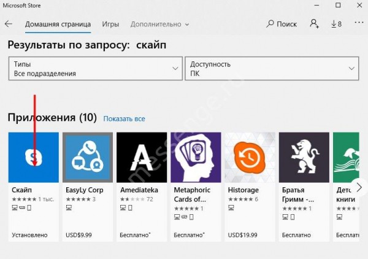The image size is (368, 259).
Task: Select the Amediateka title text
Action: (139, 190)
